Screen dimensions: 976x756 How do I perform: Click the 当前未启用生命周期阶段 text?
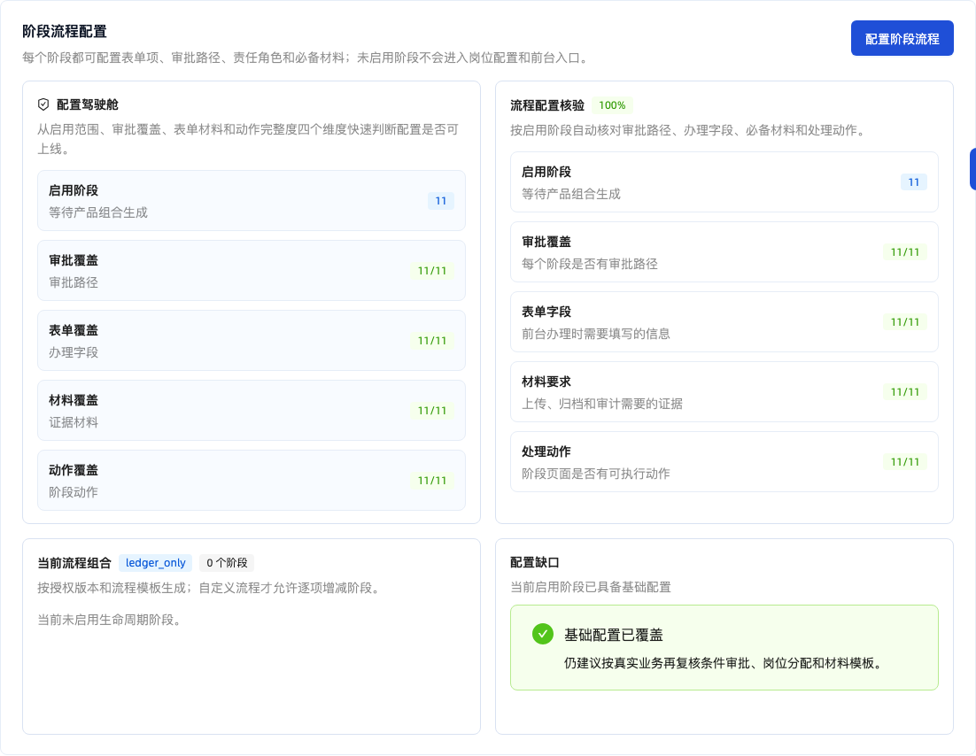tap(110, 620)
